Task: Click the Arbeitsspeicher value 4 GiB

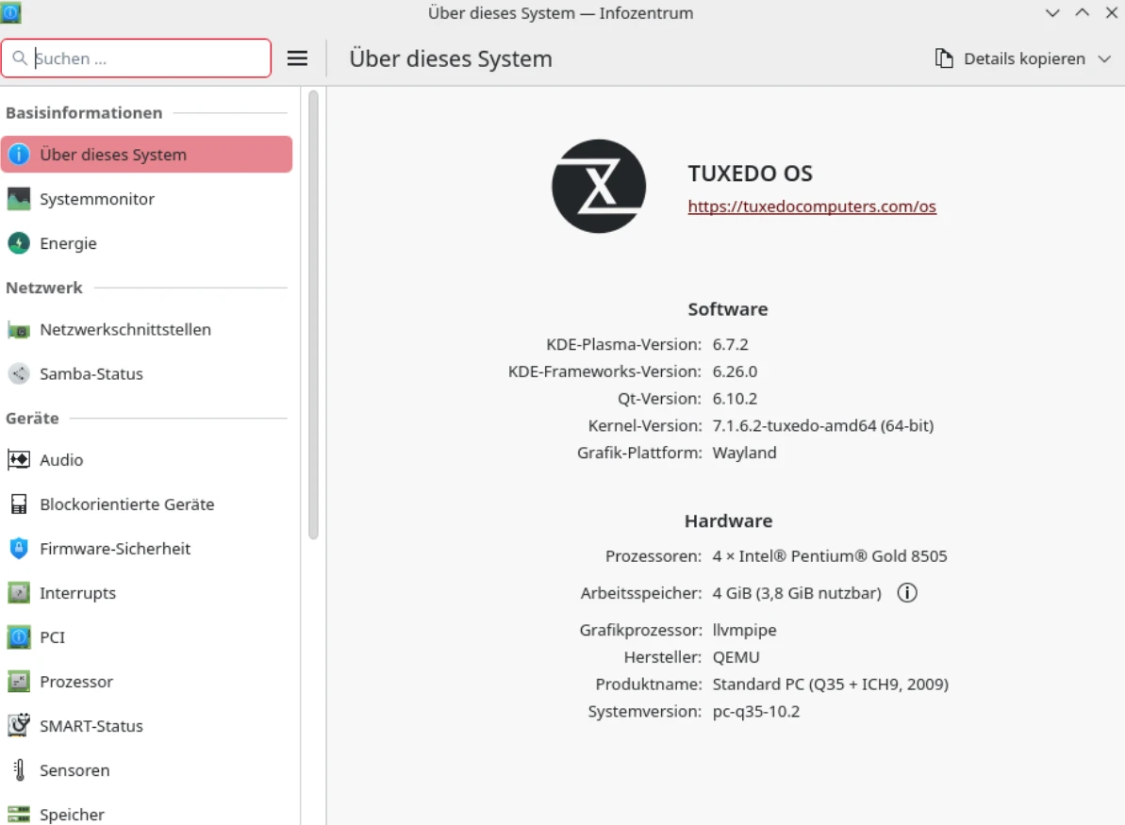Action: pyautogui.click(x=797, y=593)
